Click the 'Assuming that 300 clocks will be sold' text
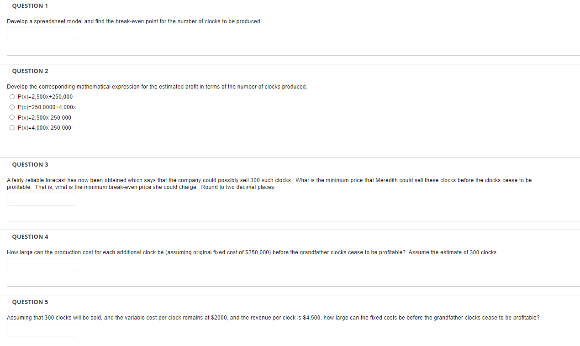Screen dimensions: 580x346 pyautogui.click(x=273, y=318)
